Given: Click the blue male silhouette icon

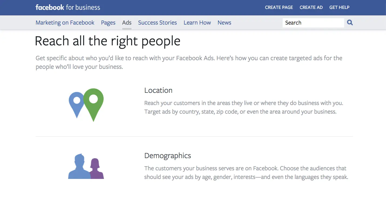Looking at the screenshot, I should pos(79,167).
